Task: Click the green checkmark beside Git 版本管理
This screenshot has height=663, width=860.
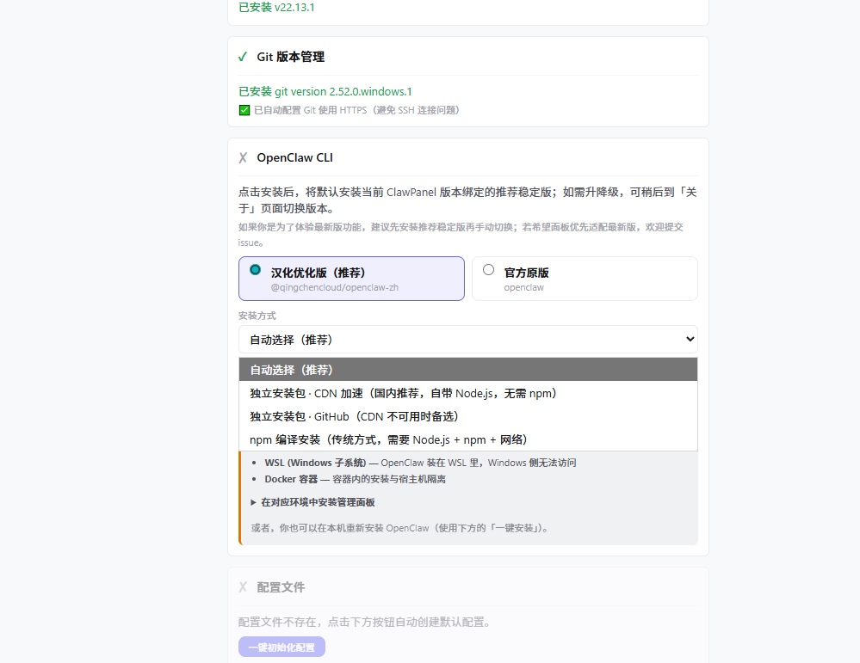Action: coord(243,58)
